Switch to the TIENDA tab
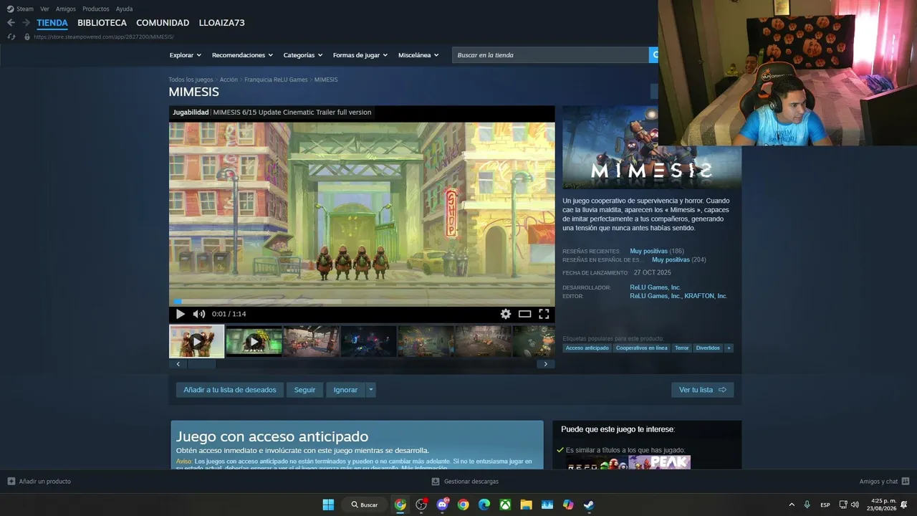The height and width of the screenshot is (516, 917). pyautogui.click(x=52, y=23)
